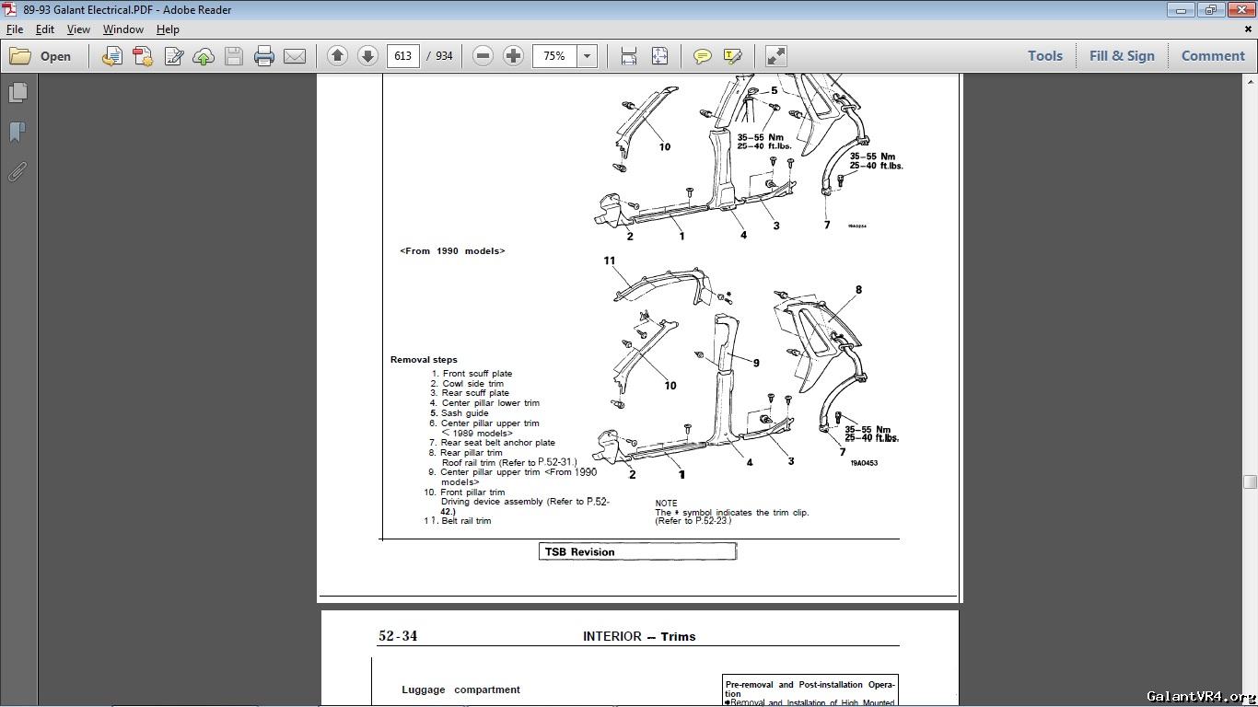
Task: Click the 'Luggage compartment' heading
Action: 460,690
